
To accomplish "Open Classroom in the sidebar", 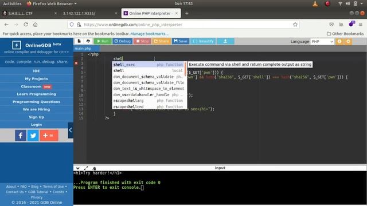I will pyautogui.click(x=37, y=86).
